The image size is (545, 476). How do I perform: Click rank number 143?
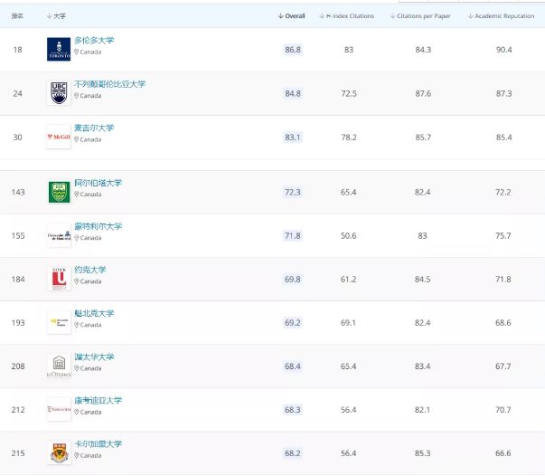[x=18, y=193]
